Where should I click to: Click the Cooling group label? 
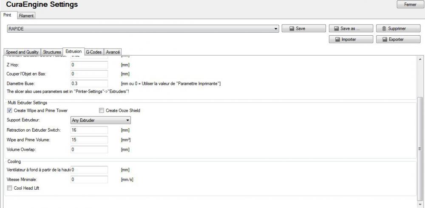pos(14,161)
